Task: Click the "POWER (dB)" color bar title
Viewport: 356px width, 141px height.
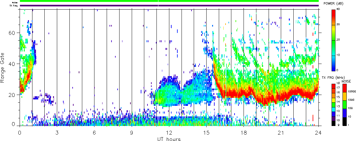Action: pyautogui.click(x=334, y=4)
